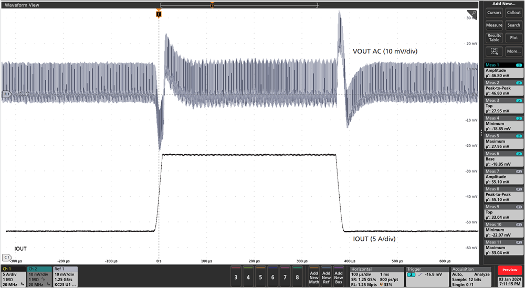Turn on channel 6
The height and width of the screenshot is (288, 525).
point(273,276)
